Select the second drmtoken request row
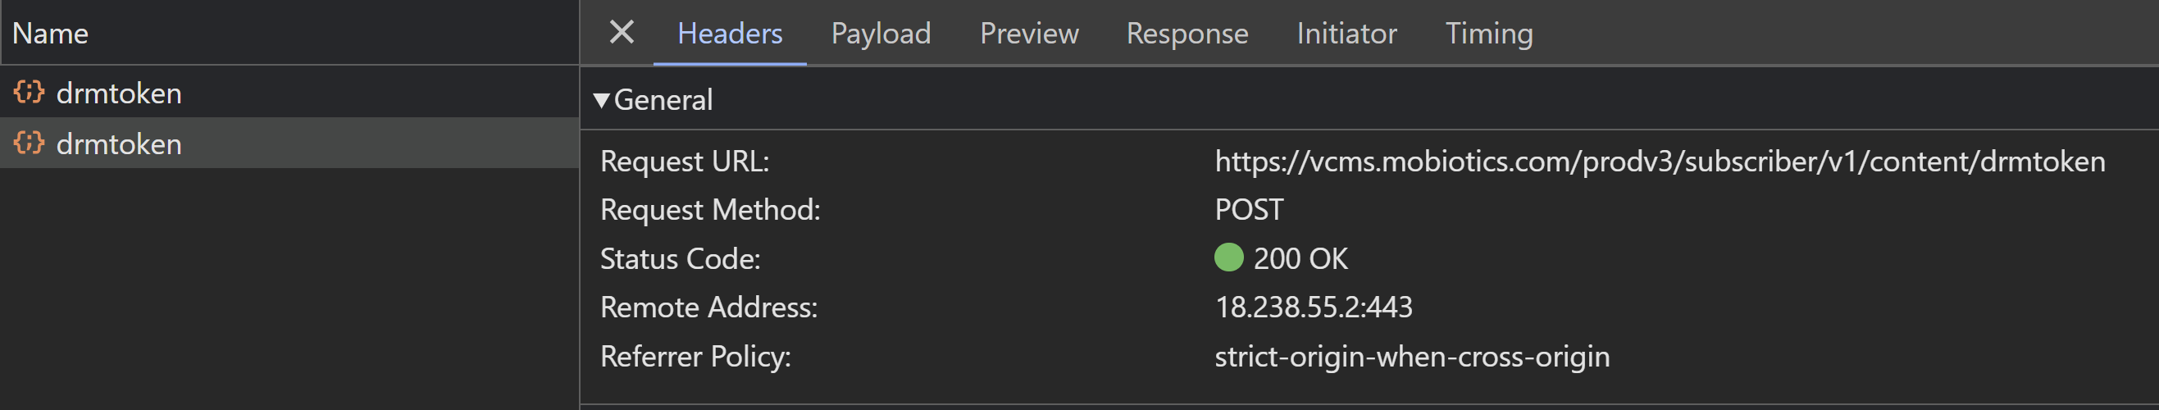 118,144
